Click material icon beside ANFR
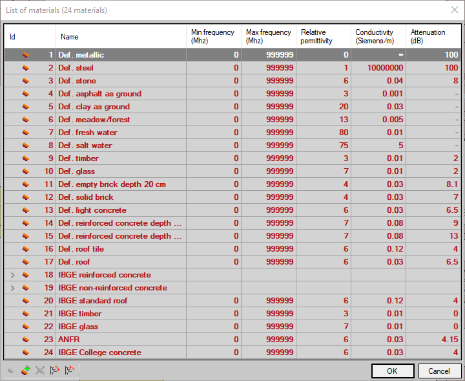Viewport: 465px width, 381px height. coord(26,340)
